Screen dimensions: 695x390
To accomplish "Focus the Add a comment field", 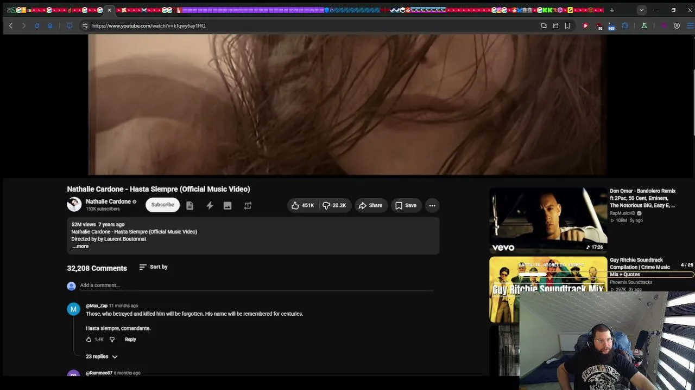I will point(256,285).
